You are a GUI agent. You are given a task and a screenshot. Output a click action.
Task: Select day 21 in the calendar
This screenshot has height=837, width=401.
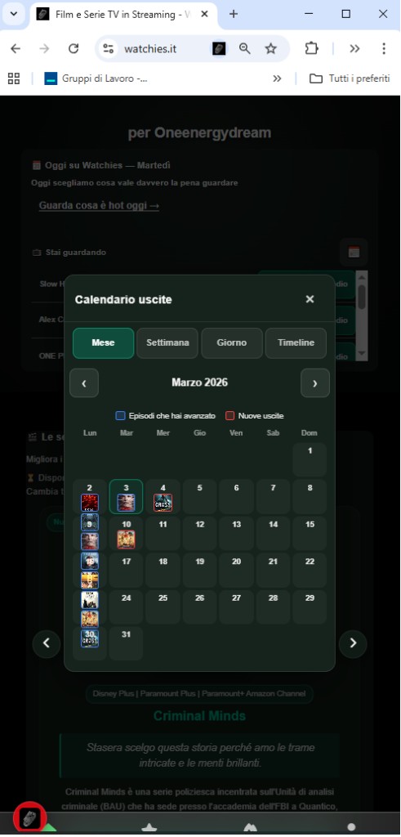[x=273, y=570]
